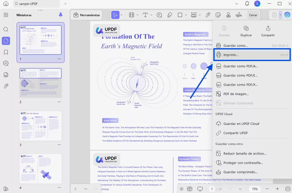Select the attach file paperclip tool
292x193 pixels.
pos(208,15)
